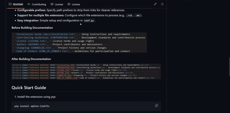
Task: Click the CODE_OF_CONDUCT.html HTML line
Action: pos(83,78)
